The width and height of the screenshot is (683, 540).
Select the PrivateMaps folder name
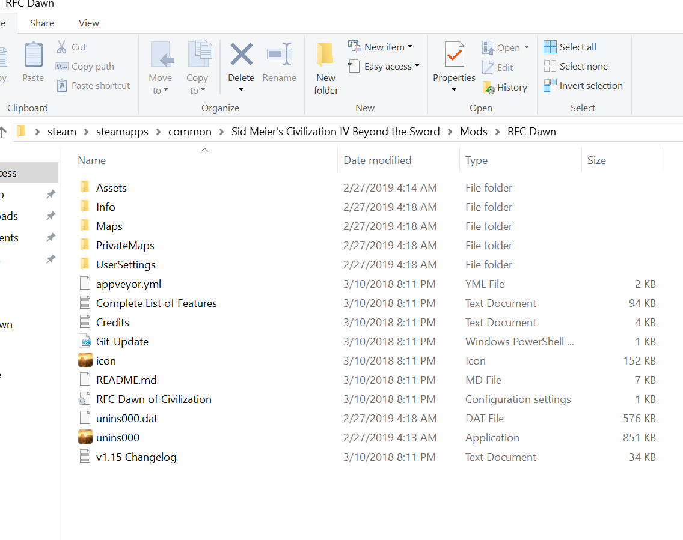click(x=126, y=246)
